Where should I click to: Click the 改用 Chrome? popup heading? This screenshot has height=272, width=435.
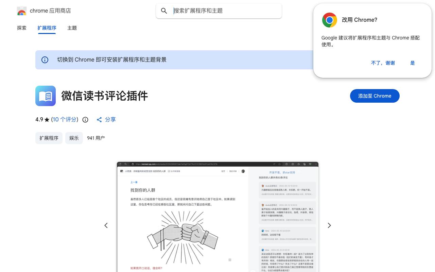pos(360,20)
